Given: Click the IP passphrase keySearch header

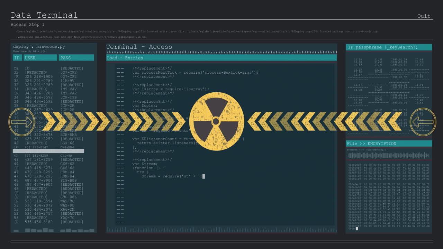Looking at the screenshot, I should coord(388,47).
